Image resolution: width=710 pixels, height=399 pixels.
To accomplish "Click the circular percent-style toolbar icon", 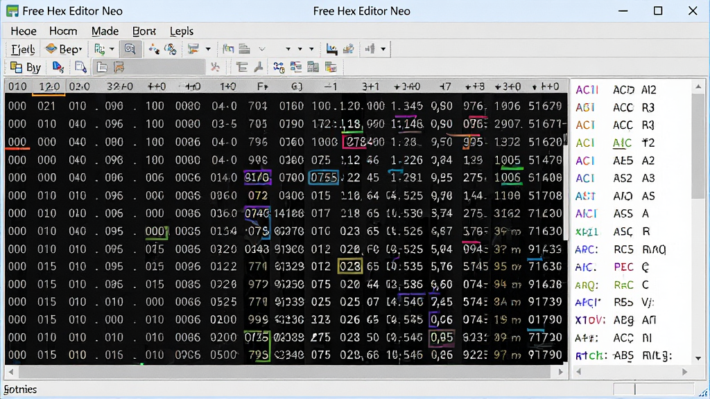I will point(171,49).
